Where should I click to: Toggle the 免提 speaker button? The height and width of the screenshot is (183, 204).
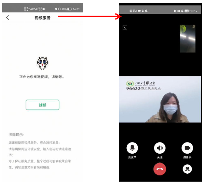click(x=160, y=148)
